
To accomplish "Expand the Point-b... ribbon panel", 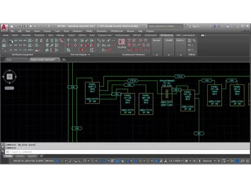I will (x=181, y=55).
